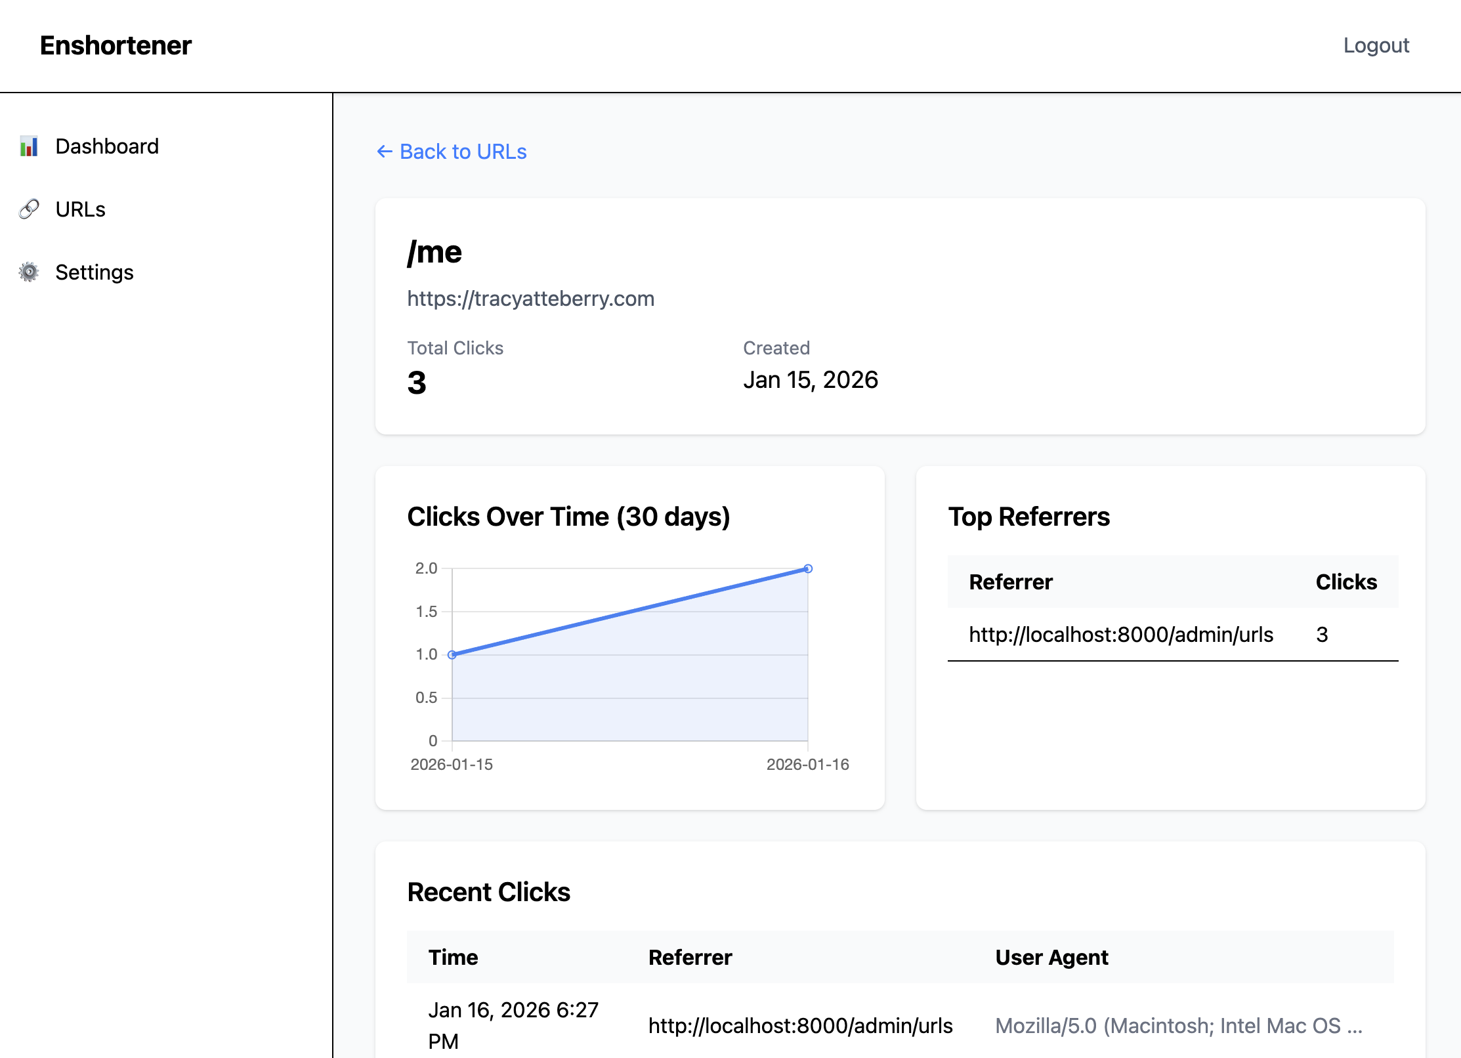Click the localhost referrer in Top Referrers
The image size is (1461, 1058).
click(x=1120, y=634)
